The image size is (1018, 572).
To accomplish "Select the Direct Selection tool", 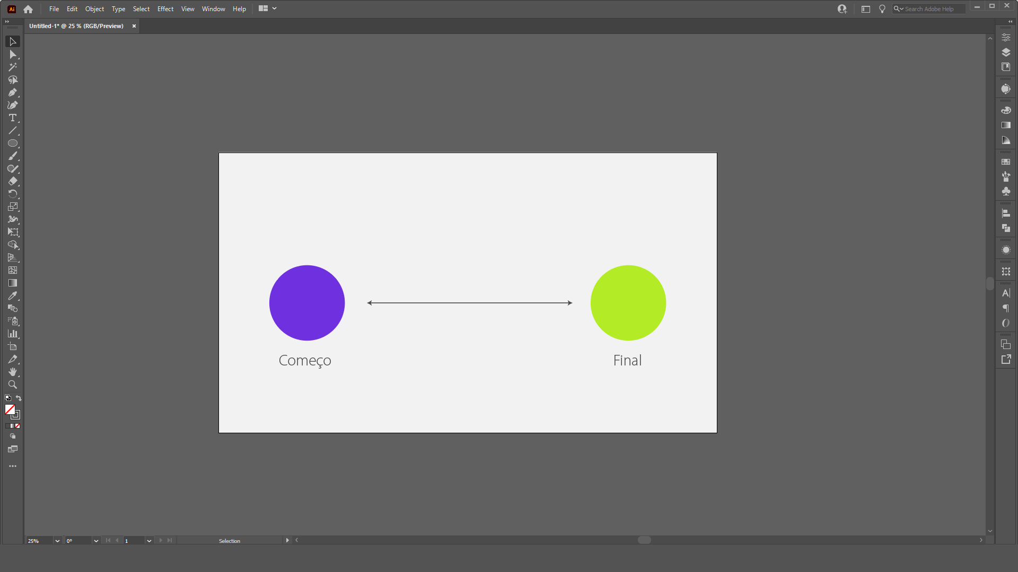I will click(x=13, y=55).
